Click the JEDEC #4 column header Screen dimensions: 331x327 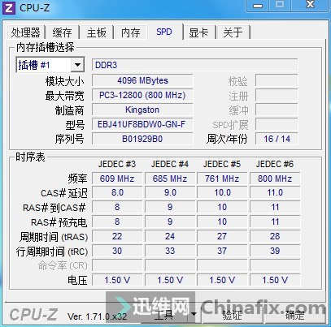pos(170,164)
